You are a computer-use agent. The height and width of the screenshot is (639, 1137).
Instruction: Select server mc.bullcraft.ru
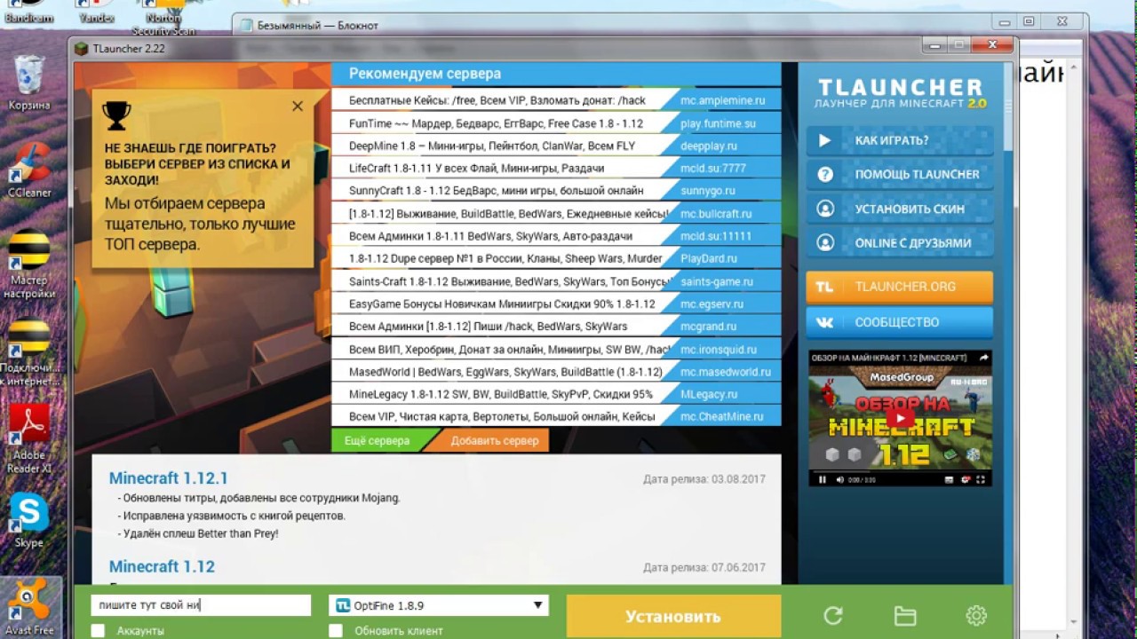(556, 214)
